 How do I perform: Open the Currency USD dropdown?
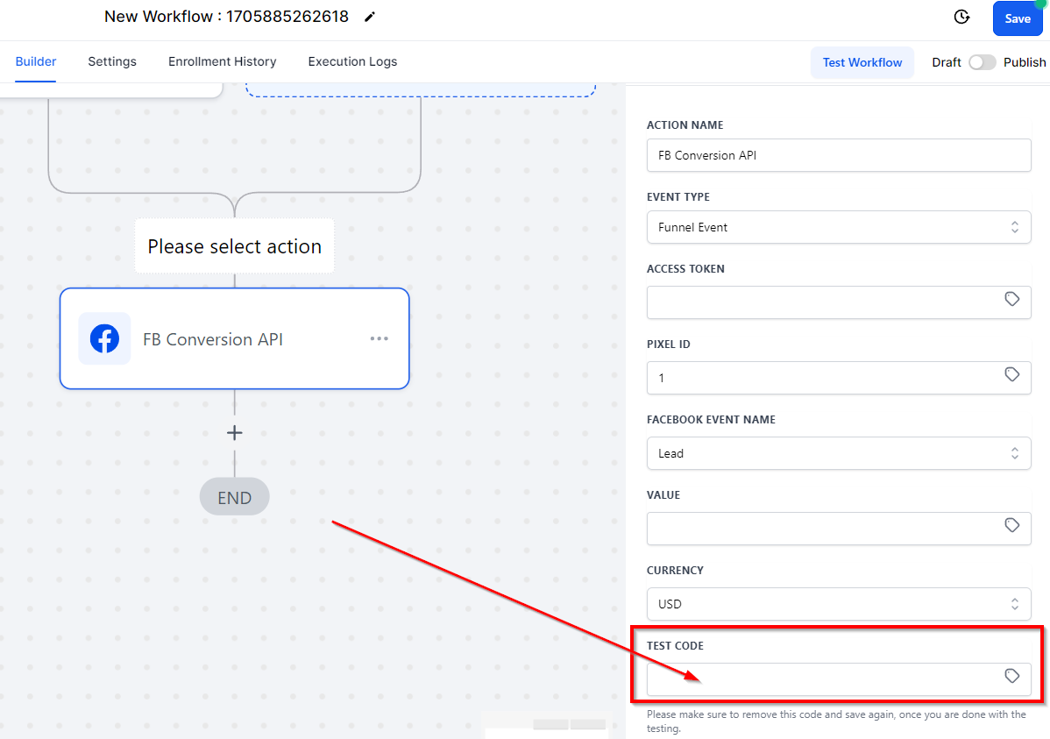coord(839,604)
